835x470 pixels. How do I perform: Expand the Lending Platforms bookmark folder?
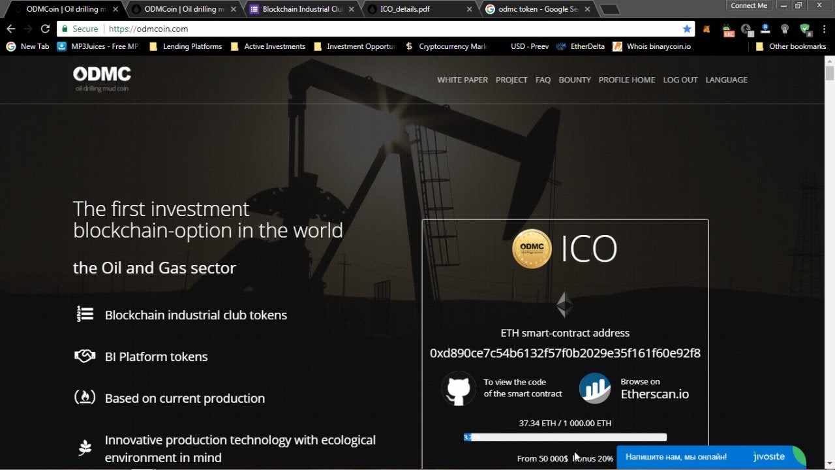(186, 46)
